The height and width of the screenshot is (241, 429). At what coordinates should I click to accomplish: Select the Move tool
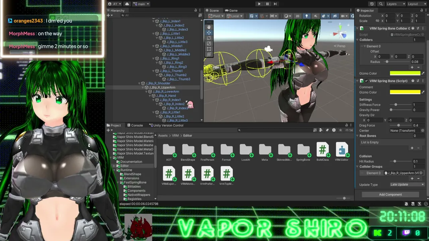click(x=209, y=32)
